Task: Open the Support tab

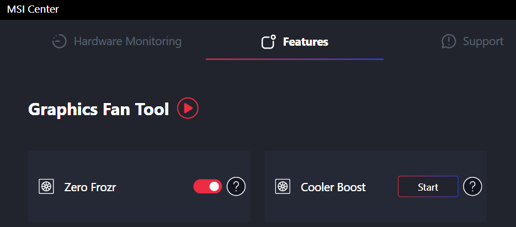Action: [472, 42]
